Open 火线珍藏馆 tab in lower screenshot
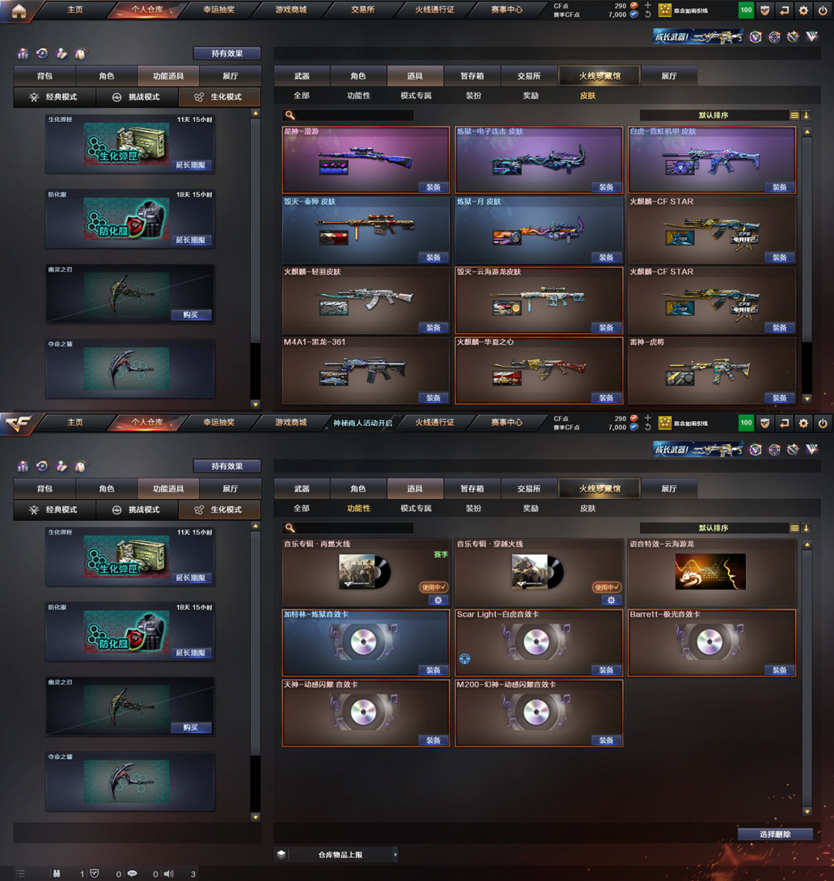834x881 pixels. (x=599, y=489)
